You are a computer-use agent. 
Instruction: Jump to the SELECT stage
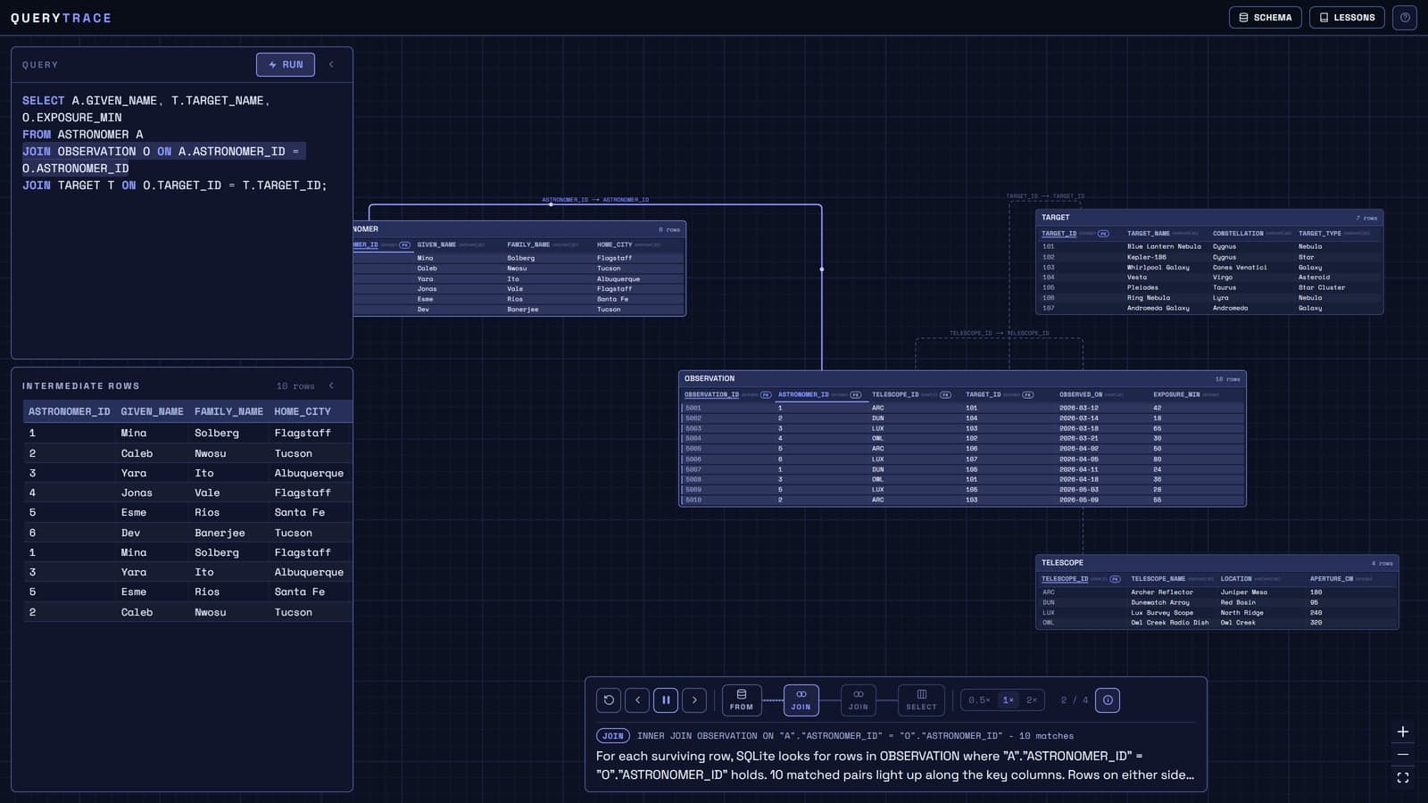(921, 700)
